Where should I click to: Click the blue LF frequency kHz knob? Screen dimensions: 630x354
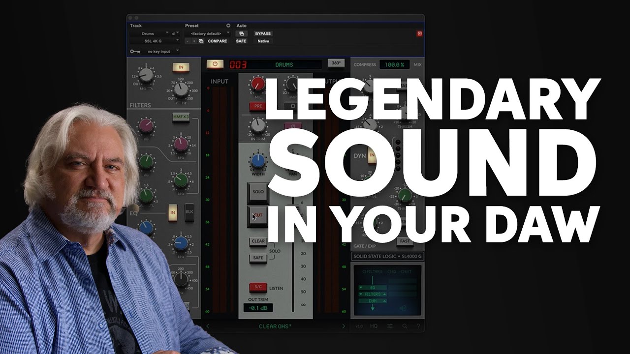pos(181,243)
